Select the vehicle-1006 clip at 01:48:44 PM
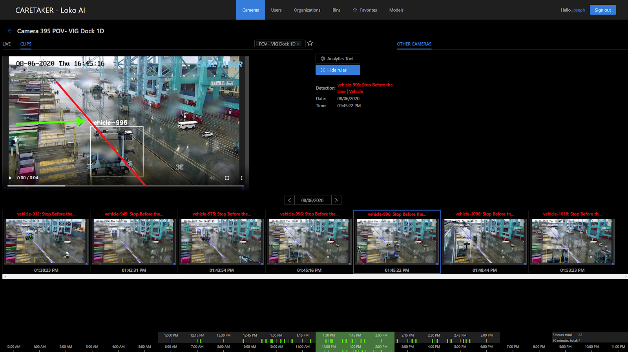 click(x=484, y=242)
